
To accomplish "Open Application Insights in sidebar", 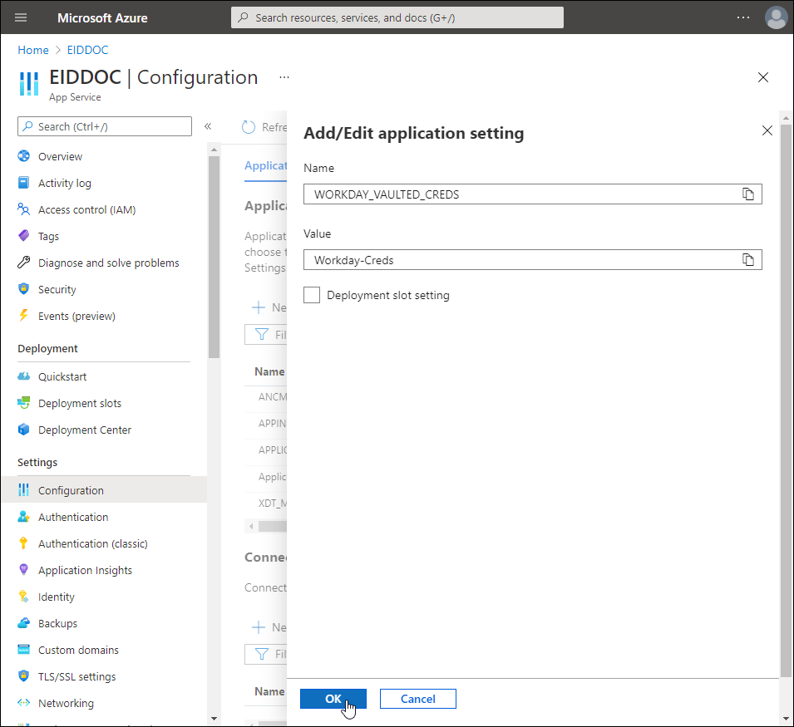I will 85,570.
